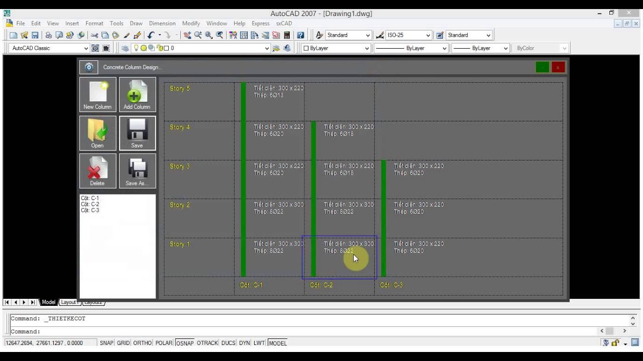643x361 pixels.
Task: Save drawing using toolbar floppy disk icon
Action: pyautogui.click(x=35, y=35)
